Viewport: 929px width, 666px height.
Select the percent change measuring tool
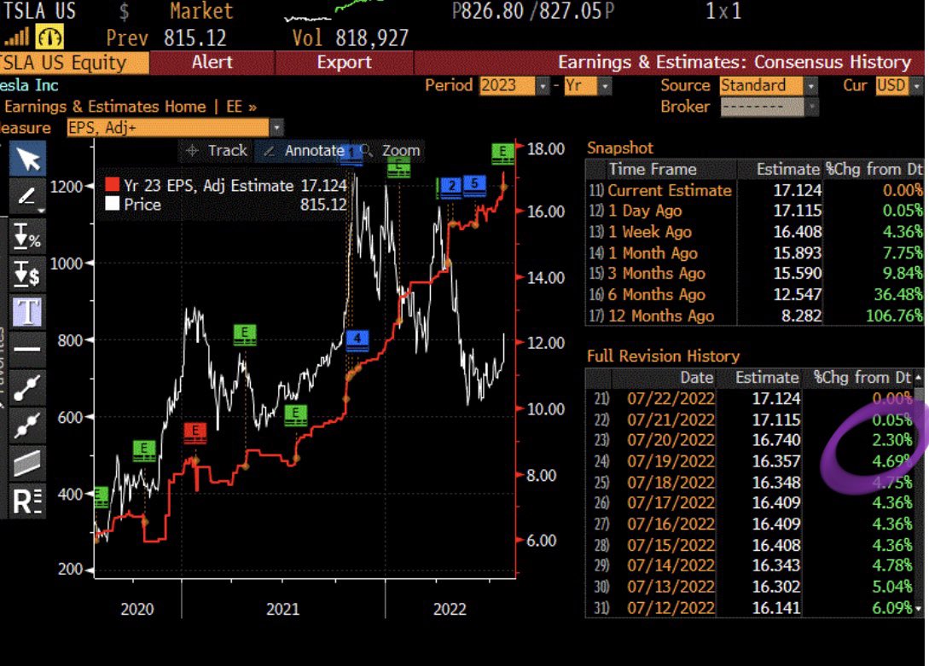click(x=27, y=235)
